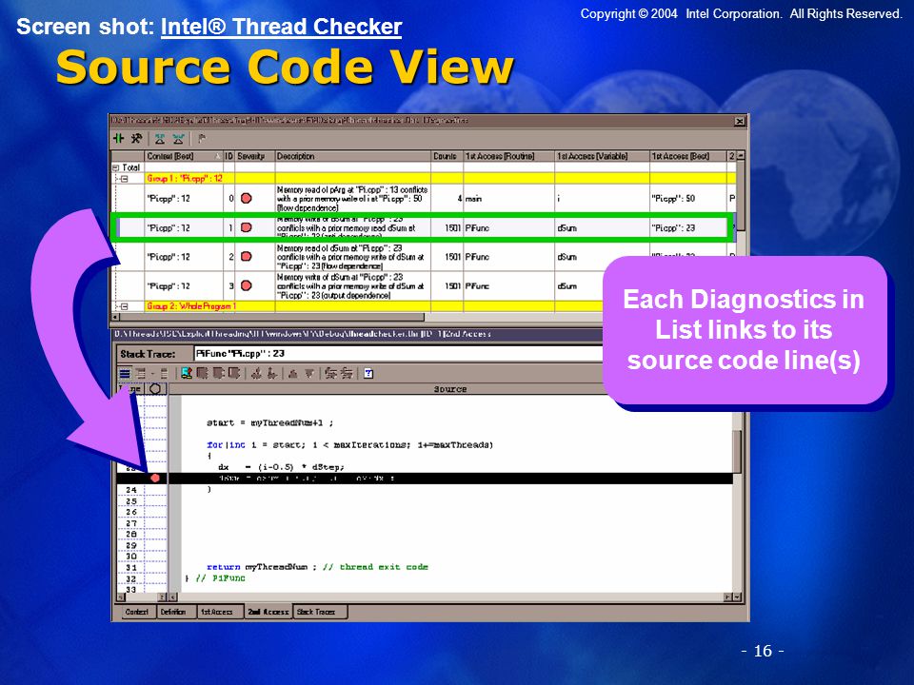Collapse Group 1 "Pi.cpp": 12
This screenshot has height=685, width=914.
click(x=124, y=179)
